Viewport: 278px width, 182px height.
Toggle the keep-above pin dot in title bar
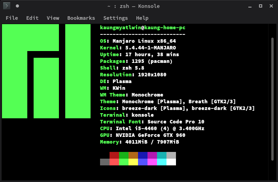[17, 6]
